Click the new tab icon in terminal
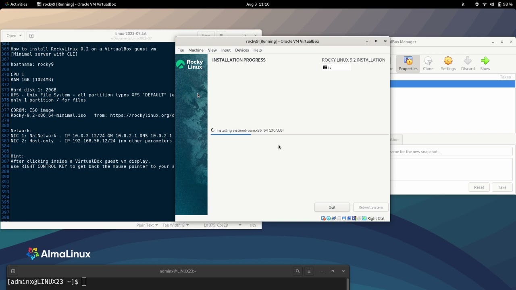This screenshot has width=516, height=290. coord(13,271)
